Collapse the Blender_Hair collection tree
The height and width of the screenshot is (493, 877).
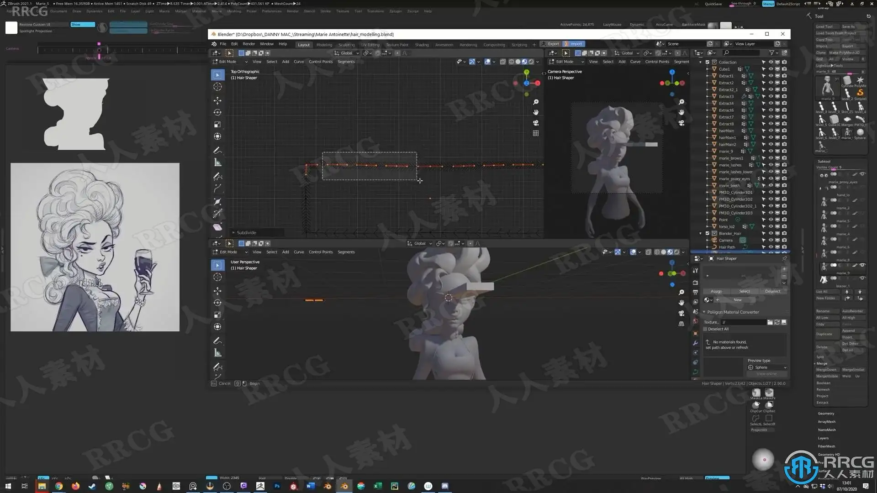[x=701, y=233]
